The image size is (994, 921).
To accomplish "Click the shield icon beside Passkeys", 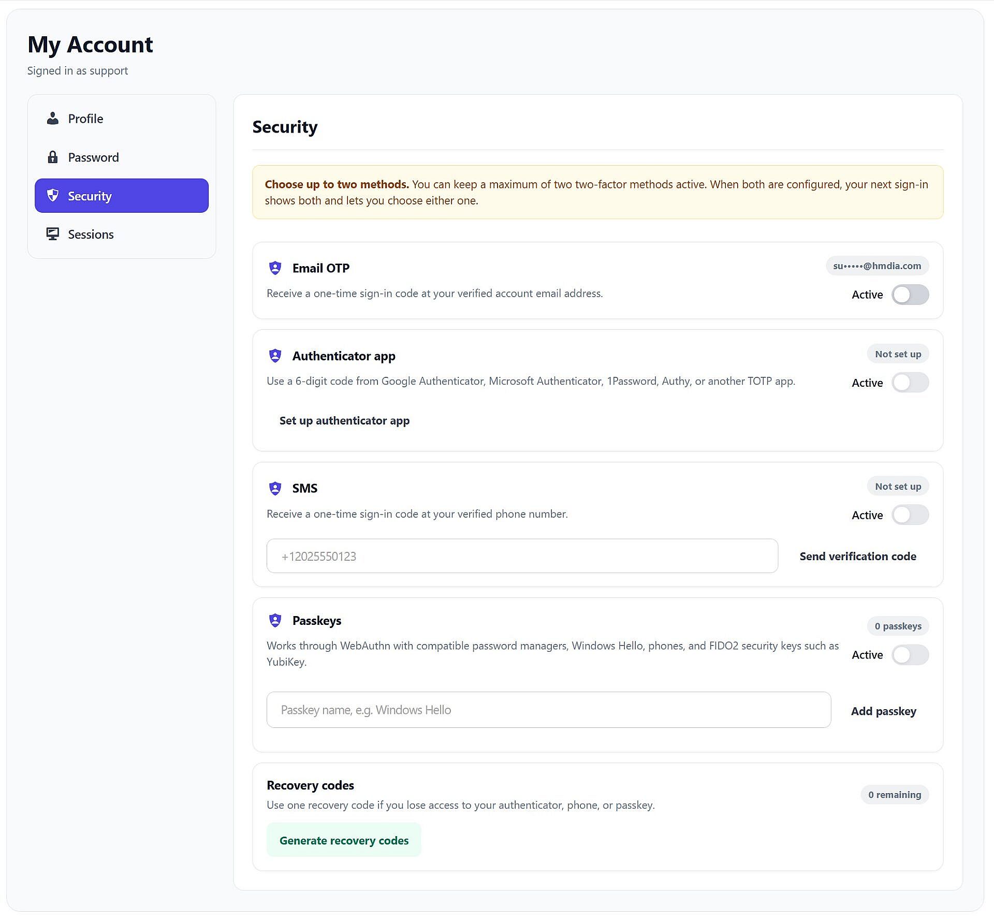I will coord(275,620).
